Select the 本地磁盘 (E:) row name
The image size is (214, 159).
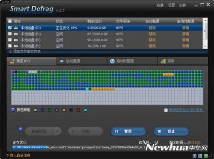pyautogui.click(x=31, y=40)
